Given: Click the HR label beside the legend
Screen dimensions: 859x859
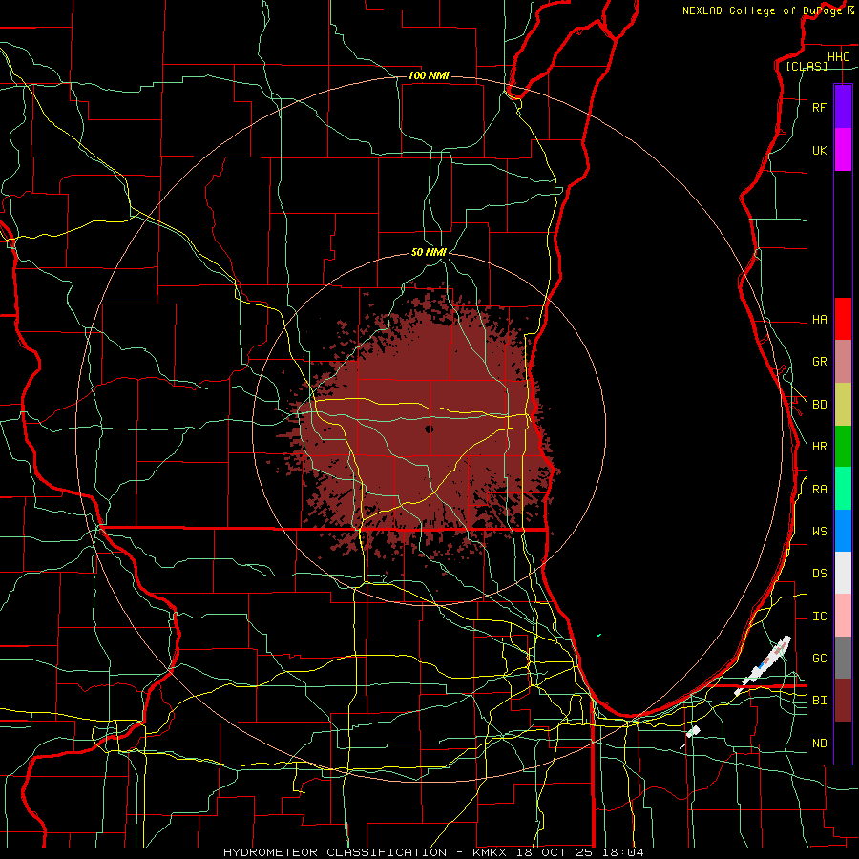Looking at the screenshot, I should 819,447.
